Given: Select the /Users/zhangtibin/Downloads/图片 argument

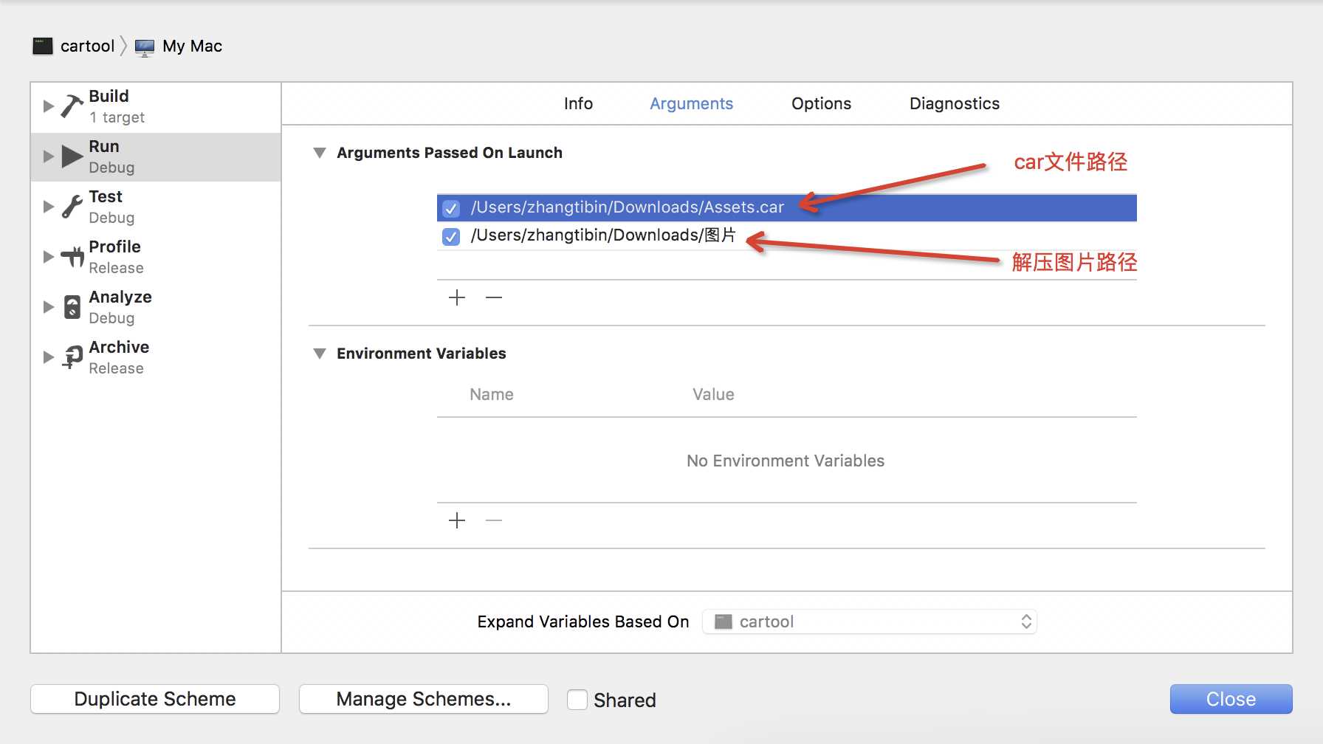Looking at the screenshot, I should 786,236.
